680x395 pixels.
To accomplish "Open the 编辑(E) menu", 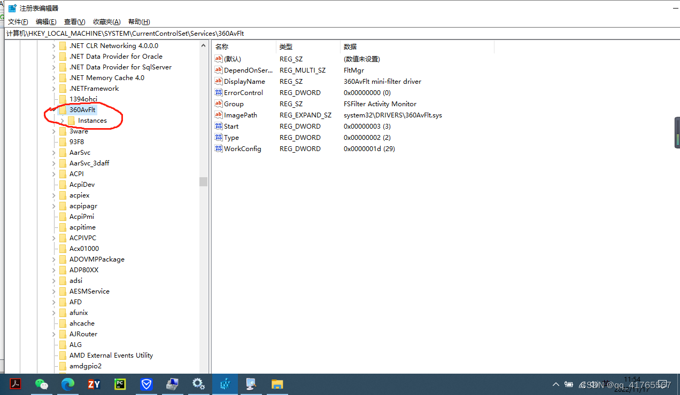I will pyautogui.click(x=46, y=22).
